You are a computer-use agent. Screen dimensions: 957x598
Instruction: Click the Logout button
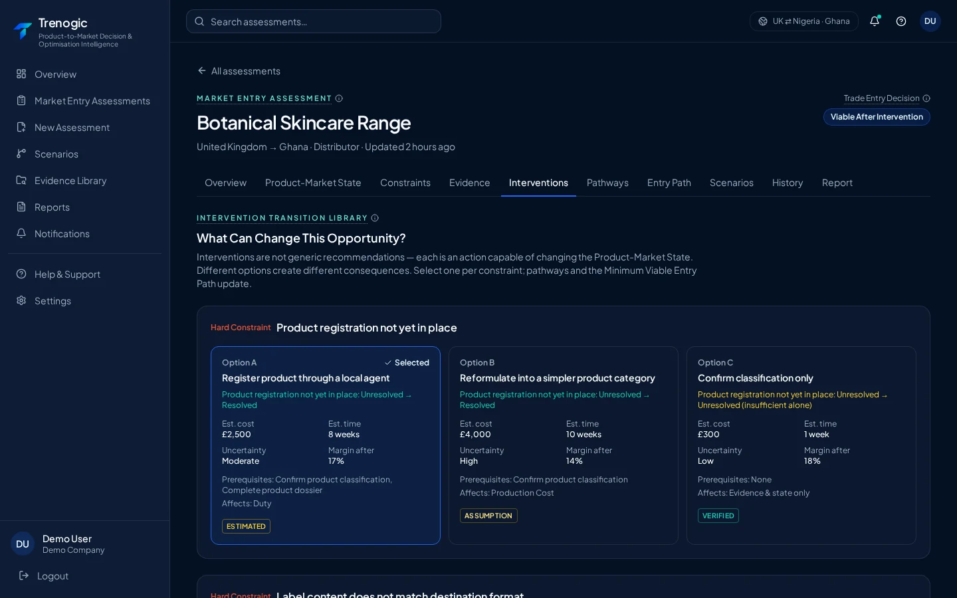[44, 576]
